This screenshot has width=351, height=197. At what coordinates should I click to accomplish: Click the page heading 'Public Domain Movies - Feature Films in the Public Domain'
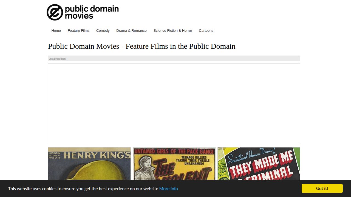tap(142, 46)
